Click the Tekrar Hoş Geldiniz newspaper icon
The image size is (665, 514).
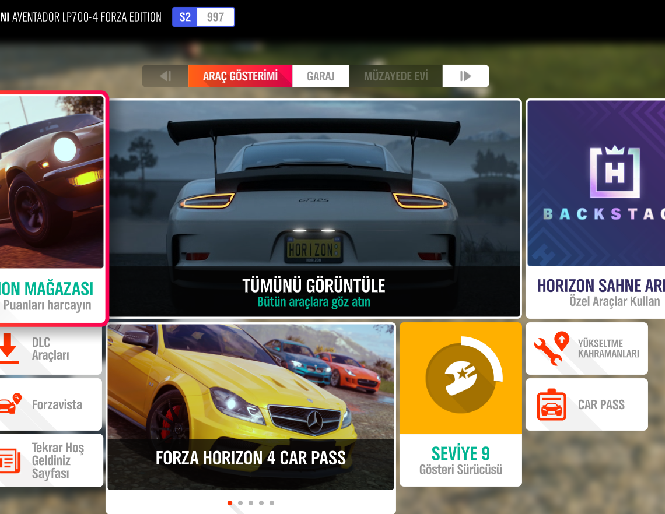[x=9, y=461]
